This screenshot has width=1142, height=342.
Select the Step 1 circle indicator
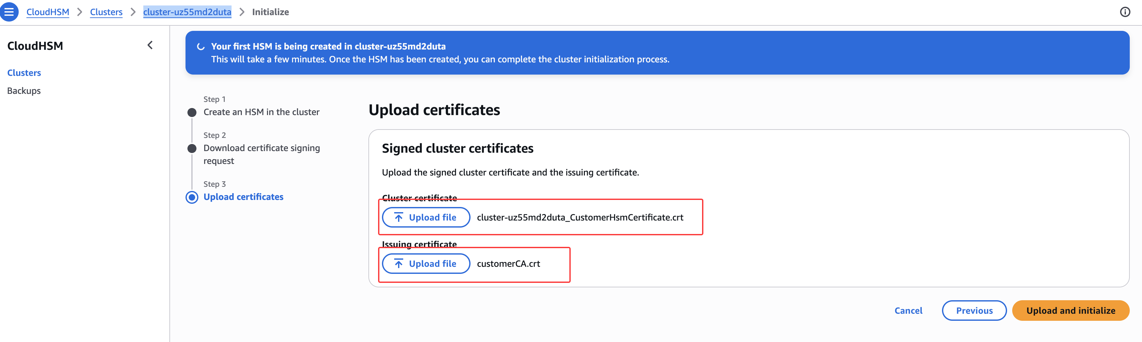(x=192, y=113)
